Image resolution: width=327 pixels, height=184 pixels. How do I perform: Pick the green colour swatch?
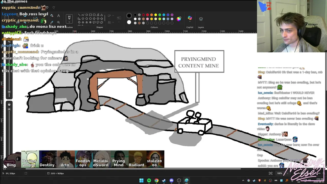pyautogui.click(x=160, y=15)
